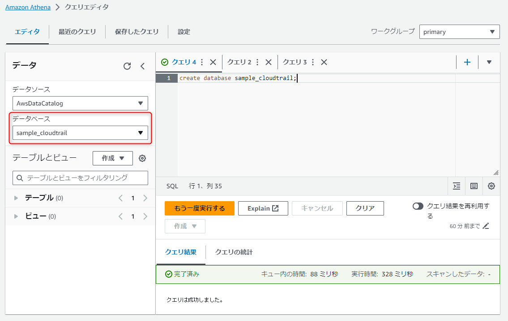Refresh the データ panel
Viewport: 508px width, 321px height.
(128, 66)
